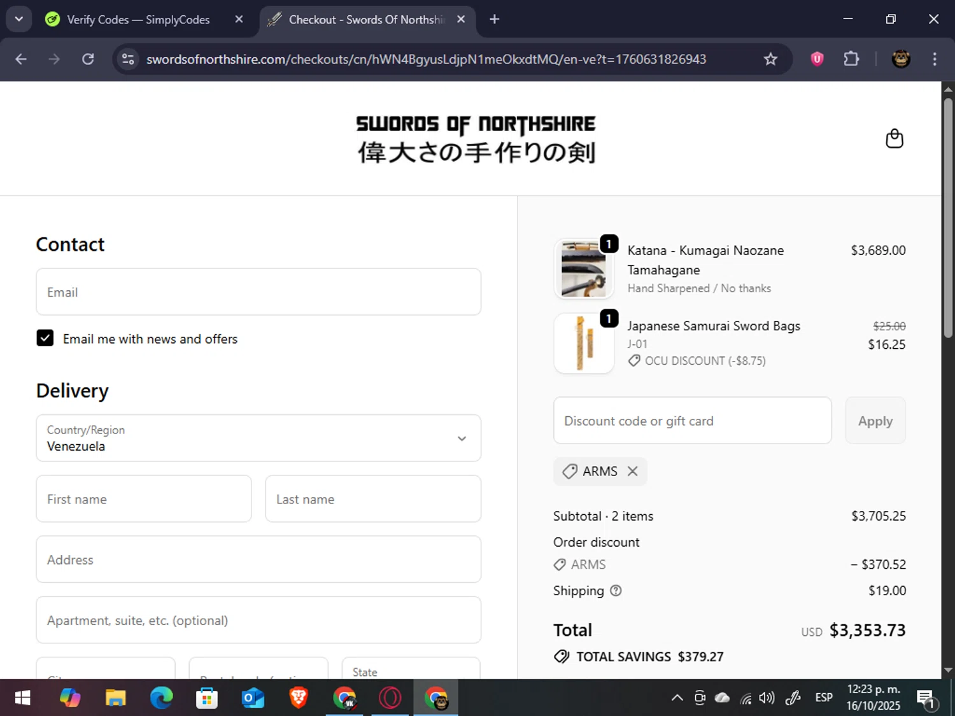955x716 pixels.
Task: Open File Explorer from the taskbar
Action: (116, 698)
